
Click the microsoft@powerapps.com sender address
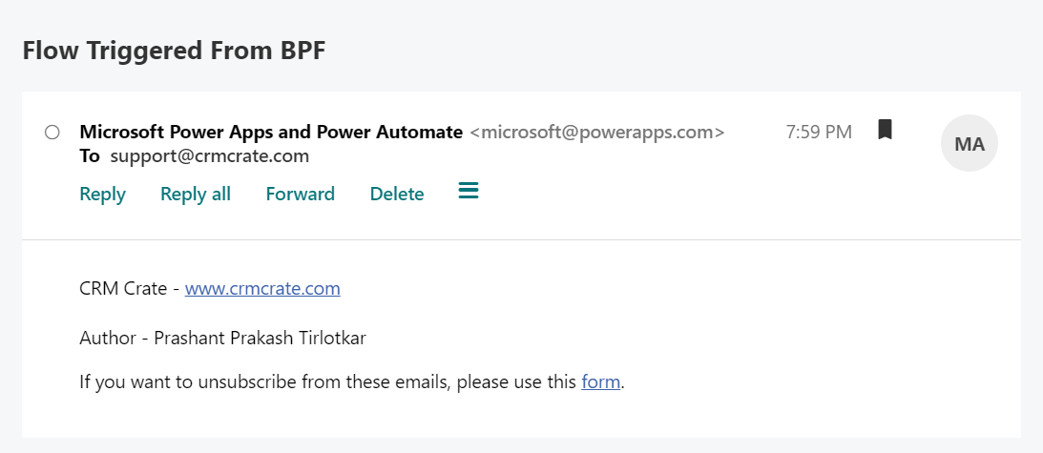click(x=597, y=133)
